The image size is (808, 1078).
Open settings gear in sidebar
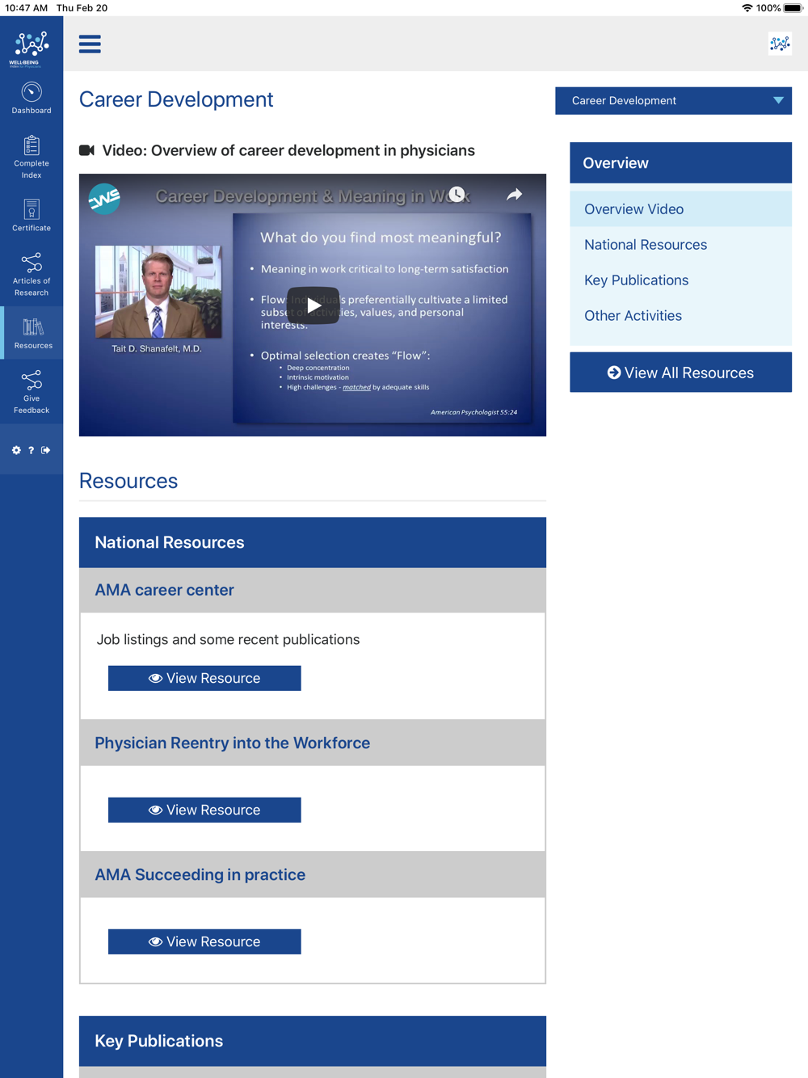point(16,450)
